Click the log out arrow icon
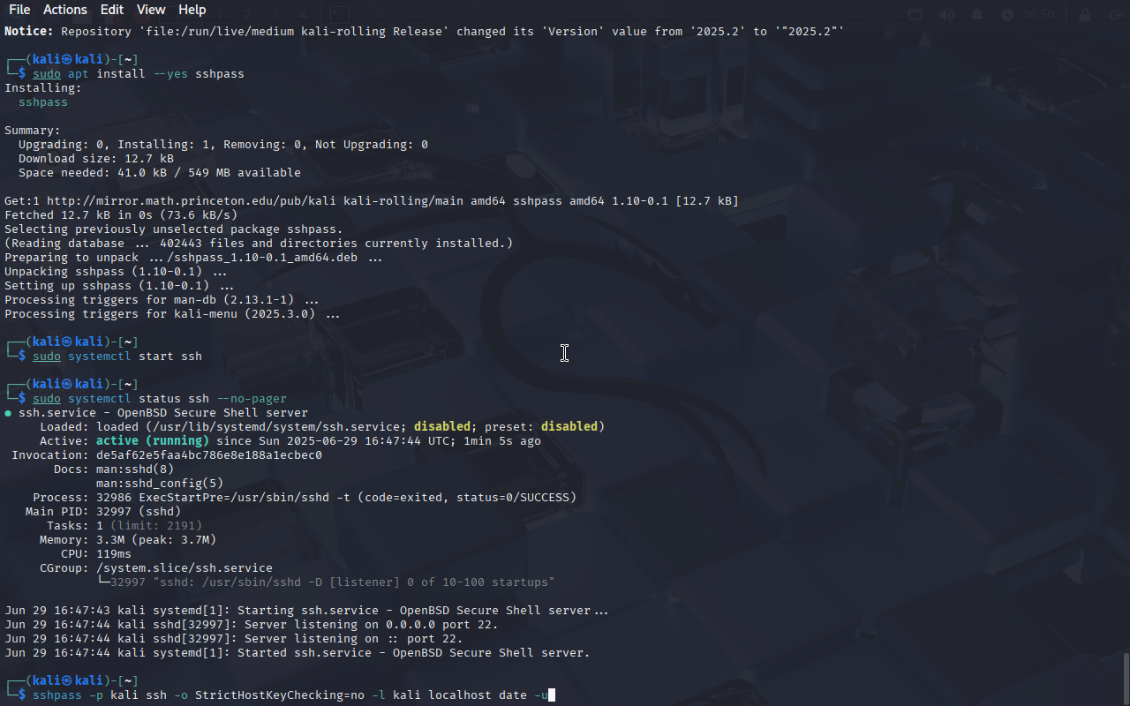 pyautogui.click(x=1114, y=14)
